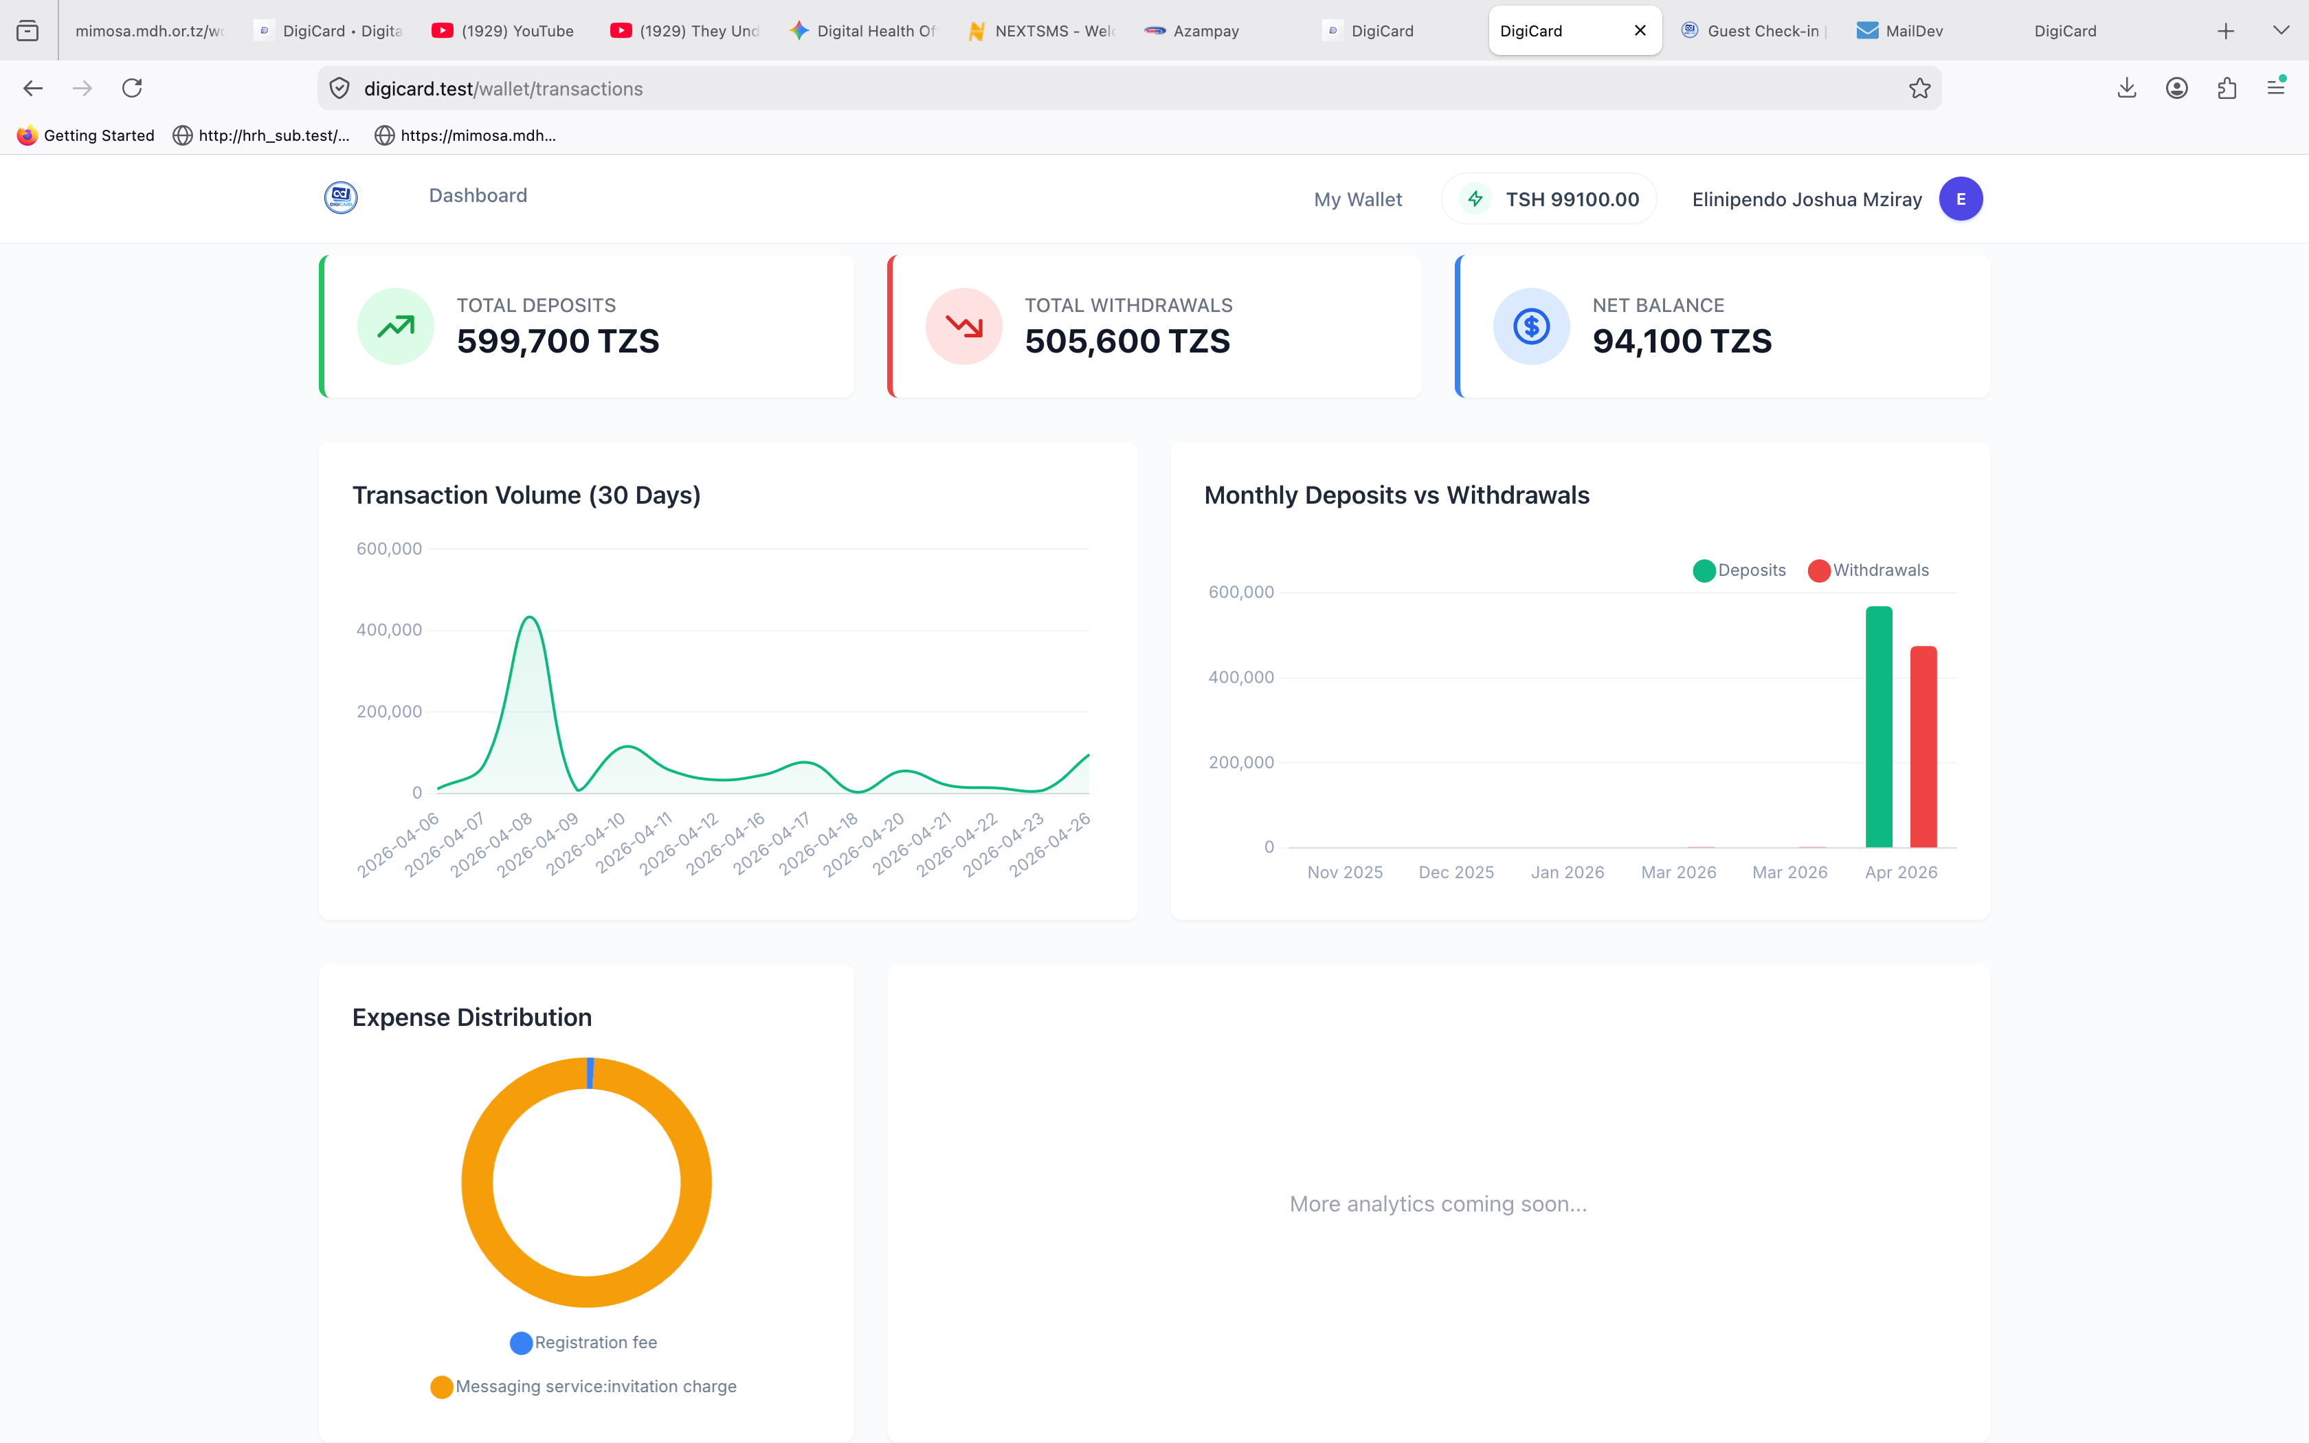Image resolution: width=2309 pixels, height=1443 pixels.
Task: Open the Dashboard nav link
Action: (x=478, y=196)
